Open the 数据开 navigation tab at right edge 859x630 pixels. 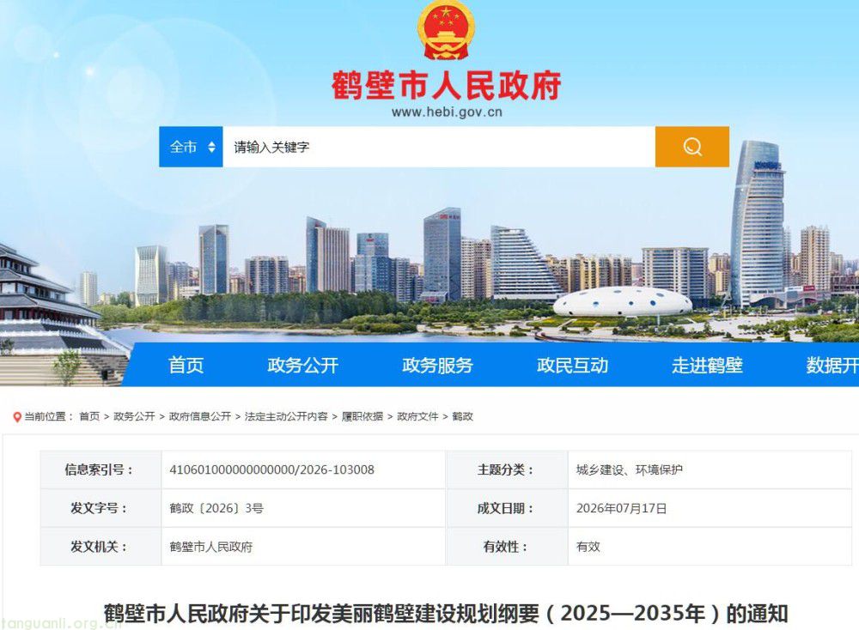[x=832, y=365]
